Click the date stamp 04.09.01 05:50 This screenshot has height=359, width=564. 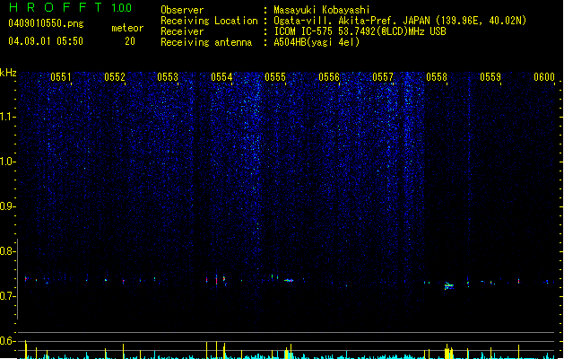click(x=46, y=41)
